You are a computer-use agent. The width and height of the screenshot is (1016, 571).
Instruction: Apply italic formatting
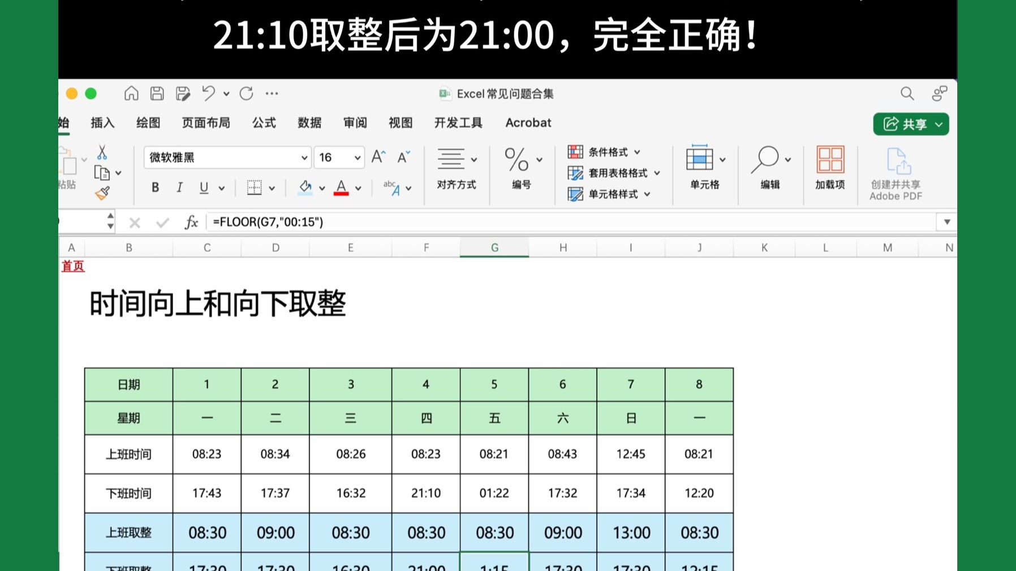click(179, 188)
